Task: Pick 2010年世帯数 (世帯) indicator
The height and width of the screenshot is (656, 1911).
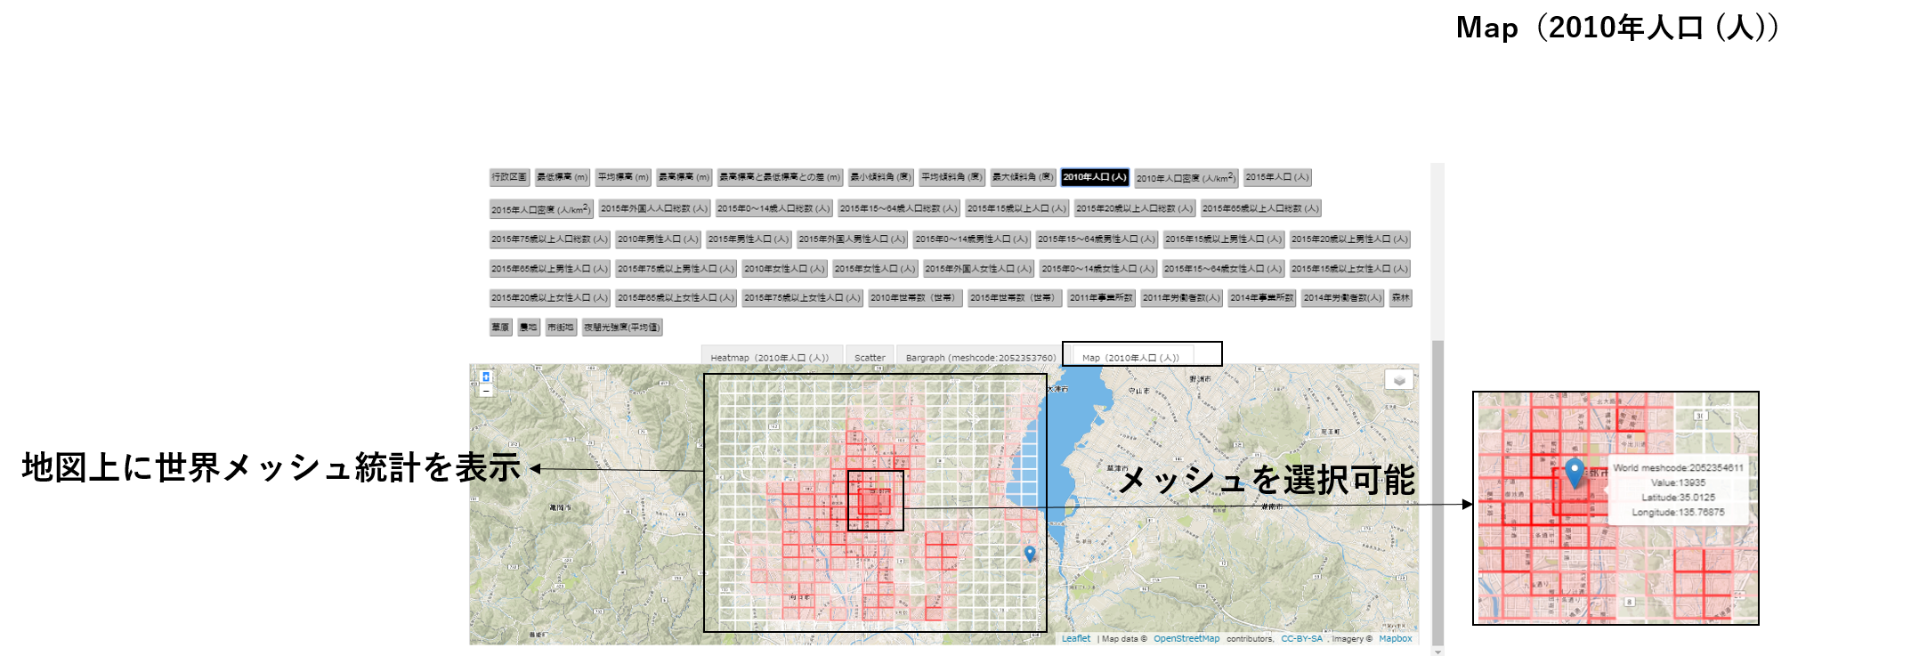Action: pyautogui.click(x=915, y=298)
